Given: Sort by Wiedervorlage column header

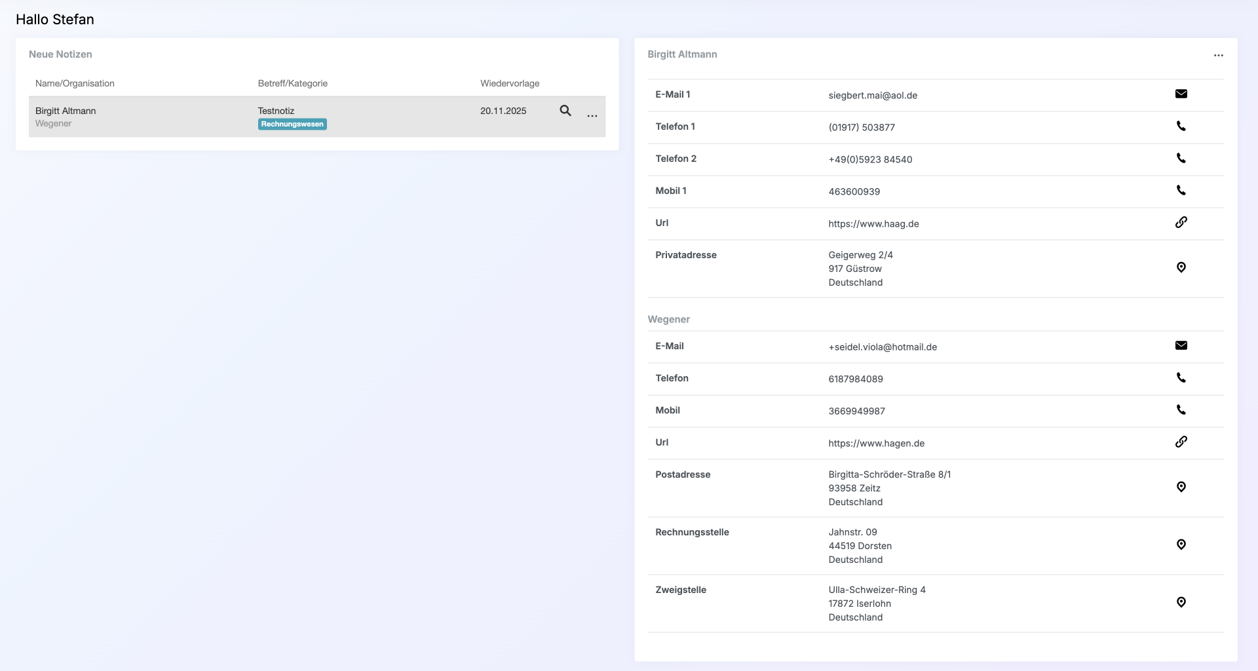Looking at the screenshot, I should click(x=510, y=83).
